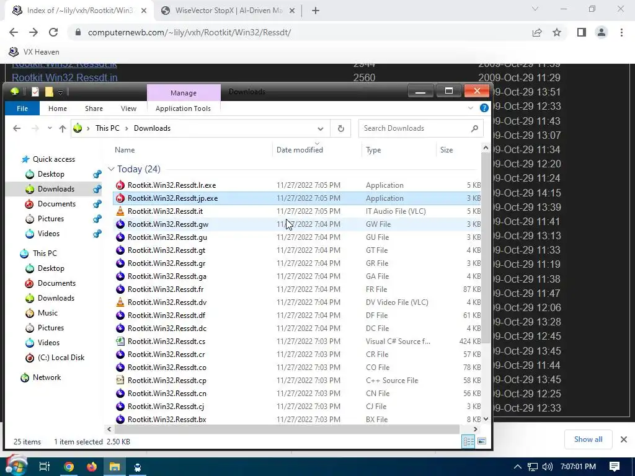
Task: Open Task View on taskbar
Action: [45, 467]
